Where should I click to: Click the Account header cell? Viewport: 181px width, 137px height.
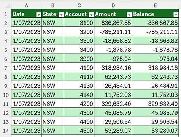point(79,13)
